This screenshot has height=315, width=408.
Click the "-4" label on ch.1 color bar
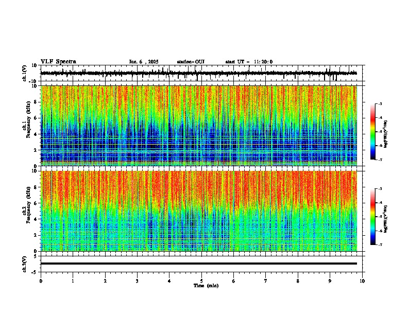(x=380, y=117)
